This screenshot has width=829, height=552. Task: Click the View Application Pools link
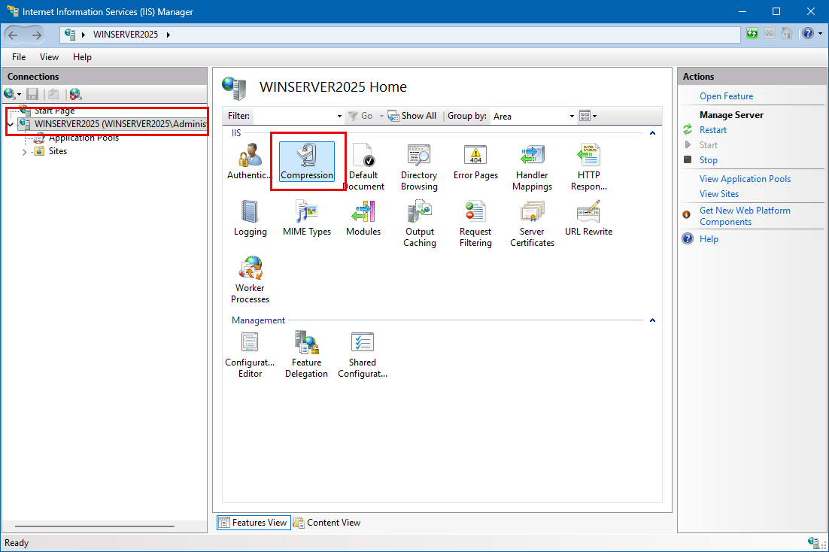click(745, 179)
